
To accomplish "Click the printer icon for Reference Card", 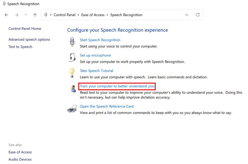I will [72, 109].
